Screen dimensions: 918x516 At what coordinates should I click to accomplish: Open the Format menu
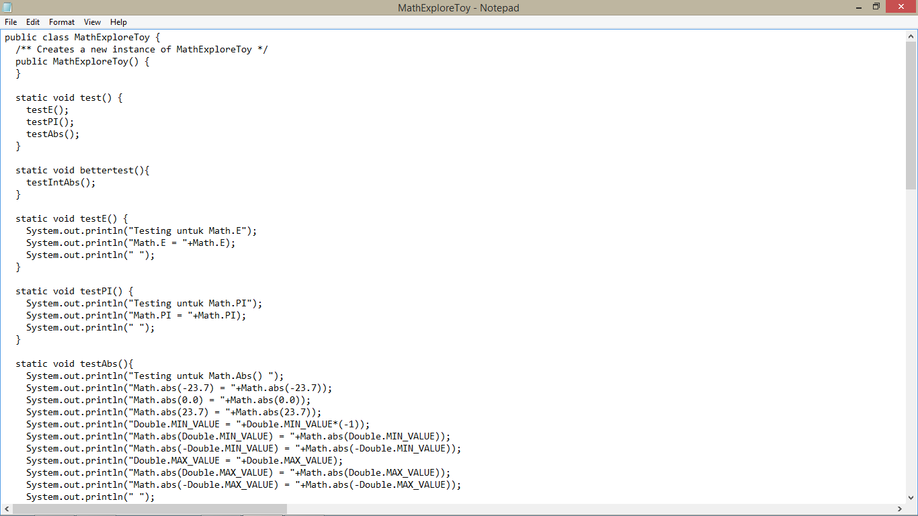point(61,21)
